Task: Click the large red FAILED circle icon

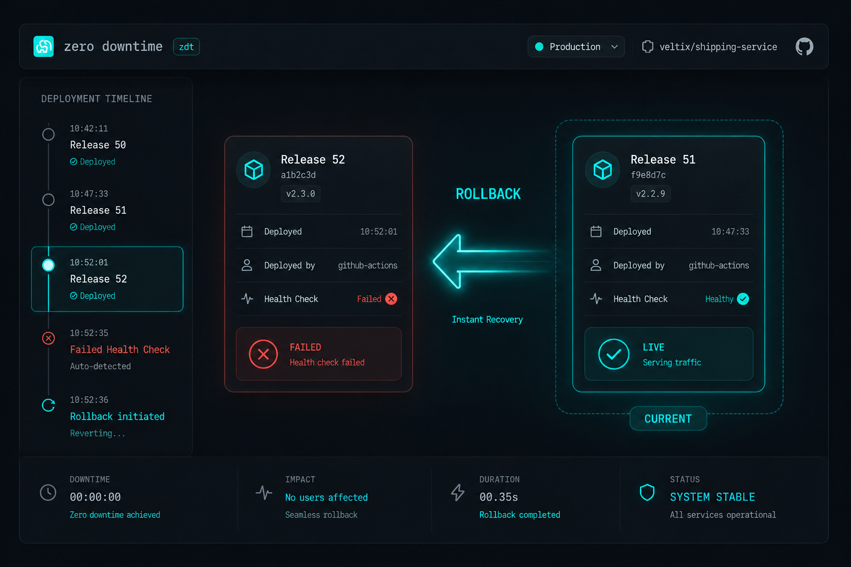Action: click(263, 354)
